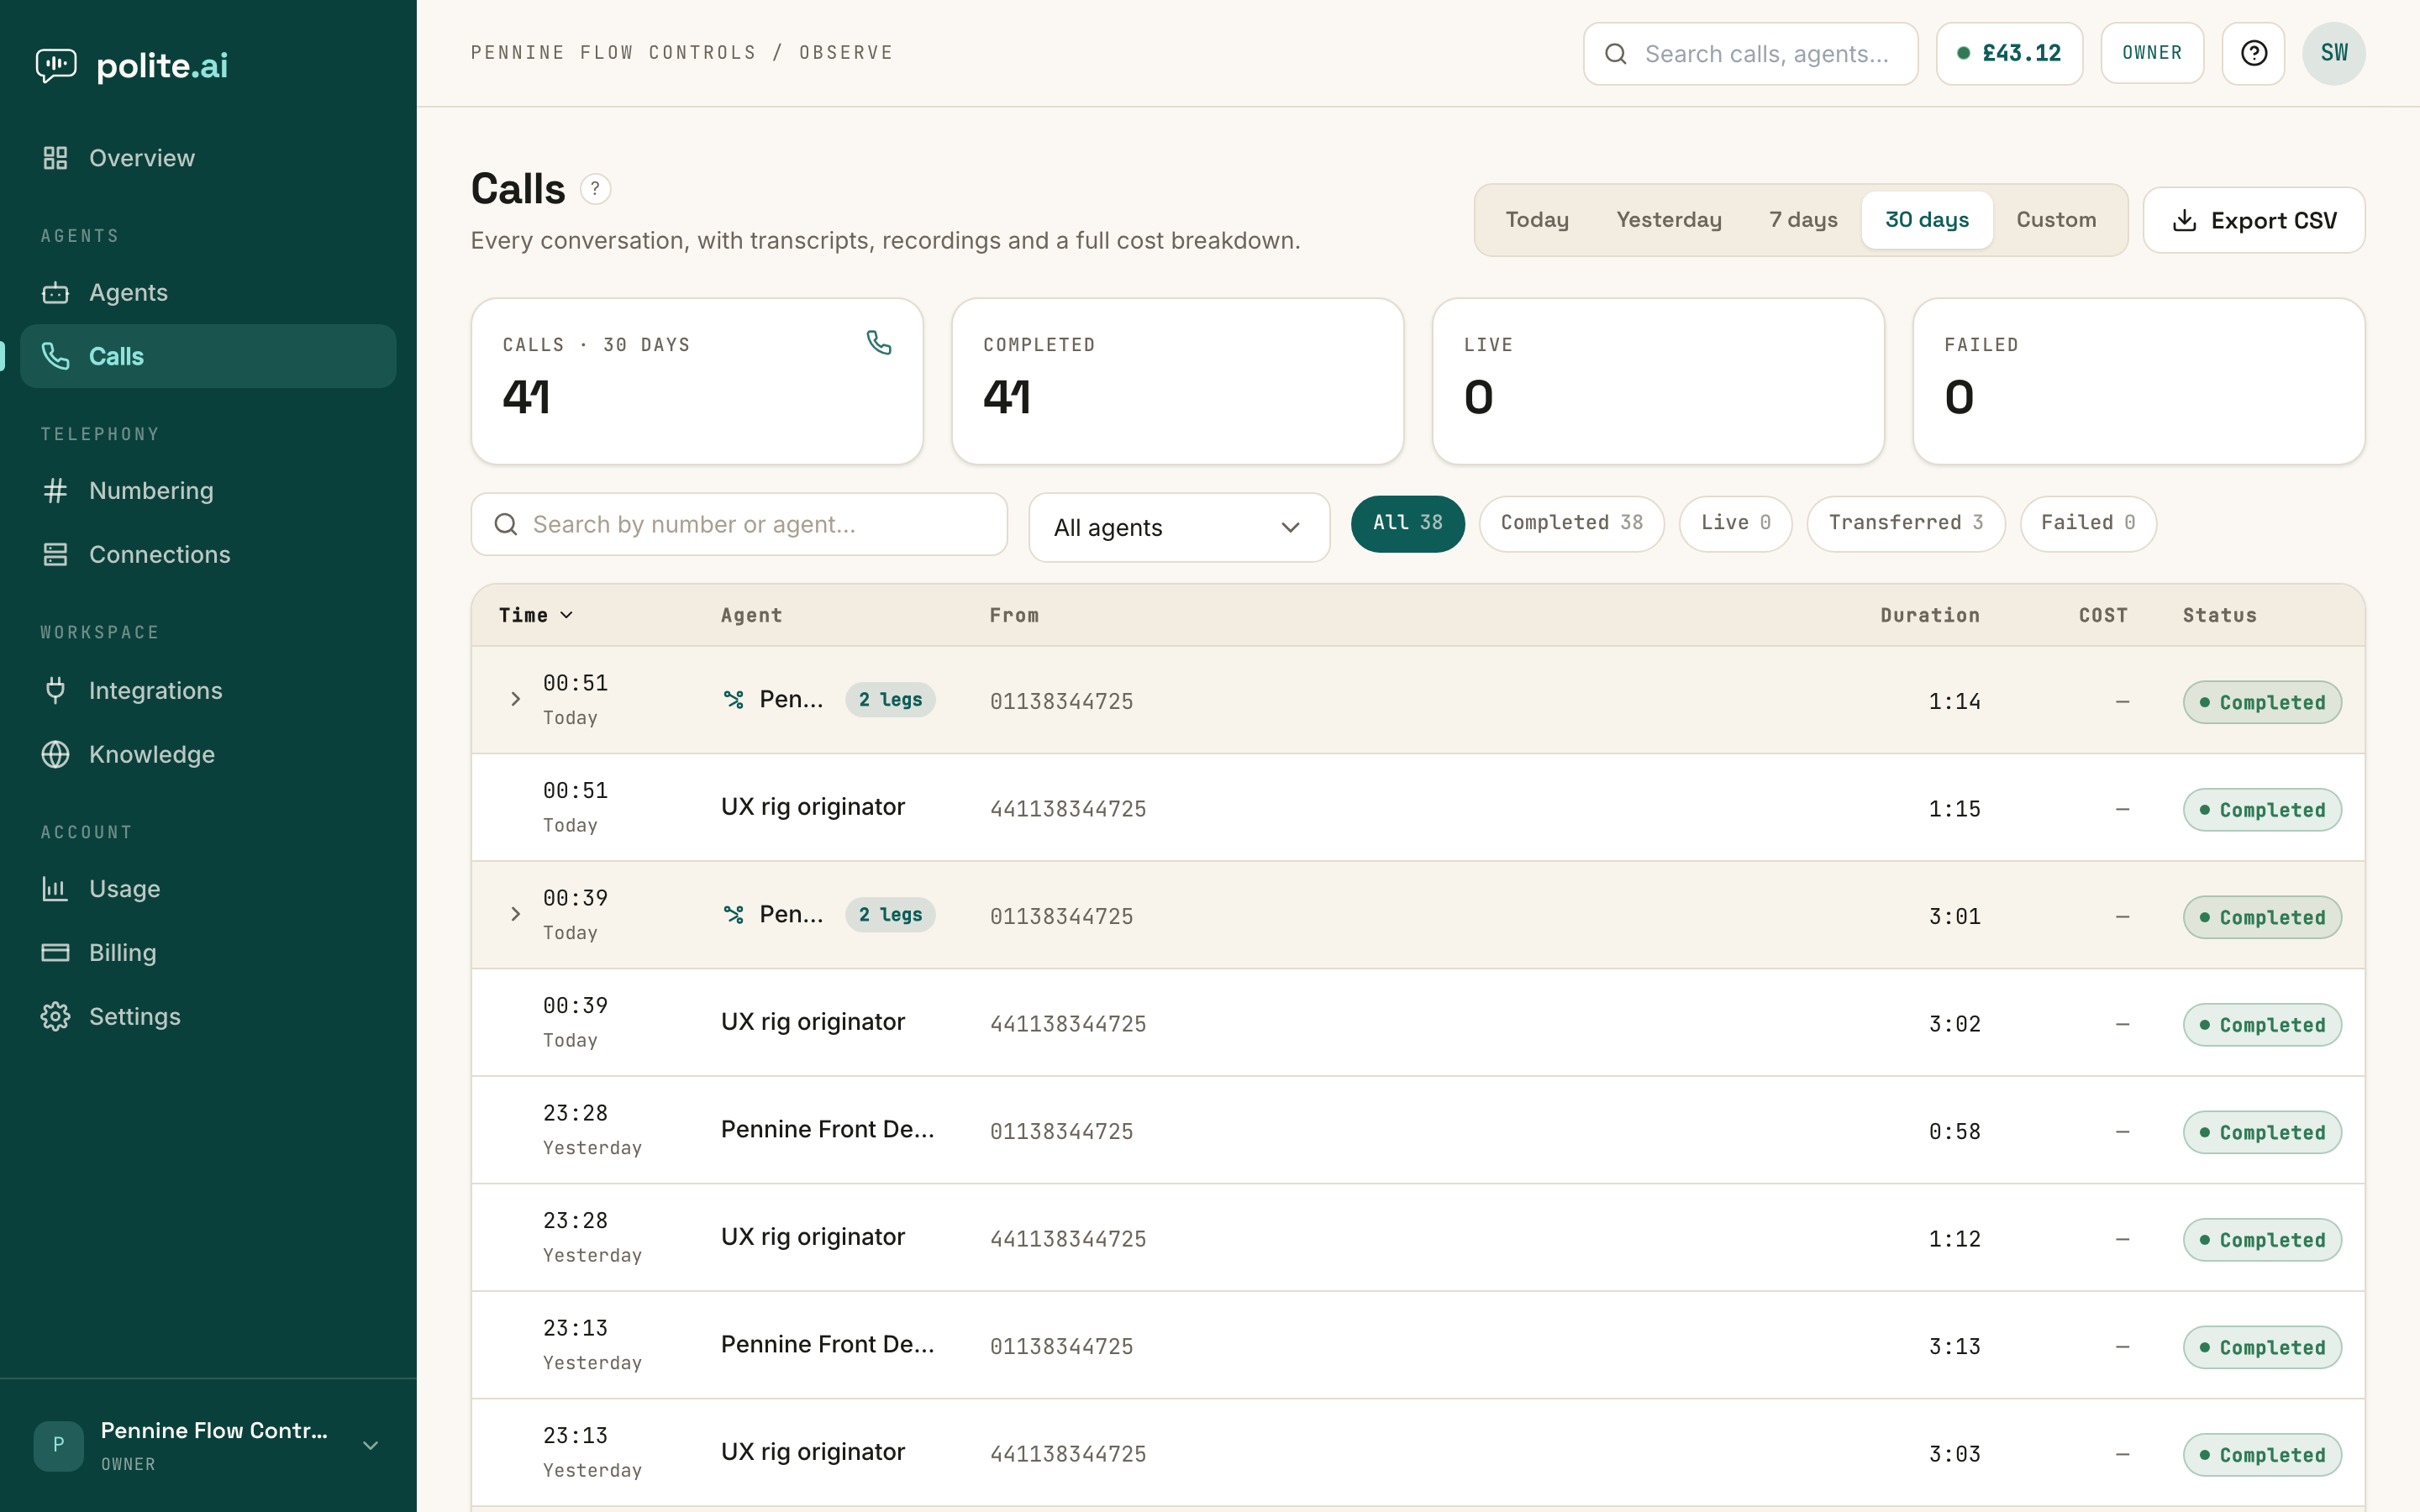Click the COST column header
The image size is (2420, 1512).
[2103, 615]
